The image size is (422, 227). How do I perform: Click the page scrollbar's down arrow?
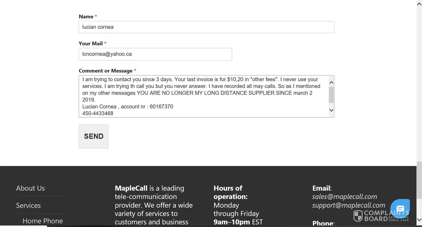coord(419,220)
